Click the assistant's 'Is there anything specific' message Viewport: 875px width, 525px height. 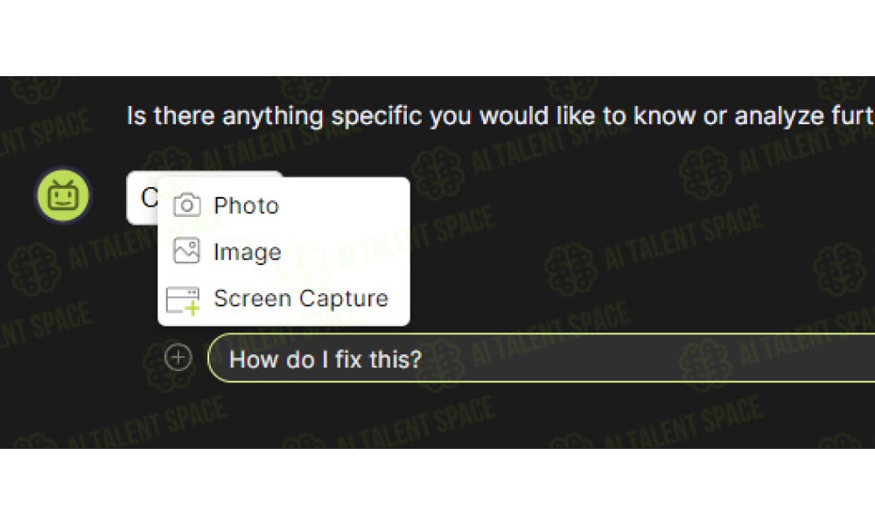(500, 116)
